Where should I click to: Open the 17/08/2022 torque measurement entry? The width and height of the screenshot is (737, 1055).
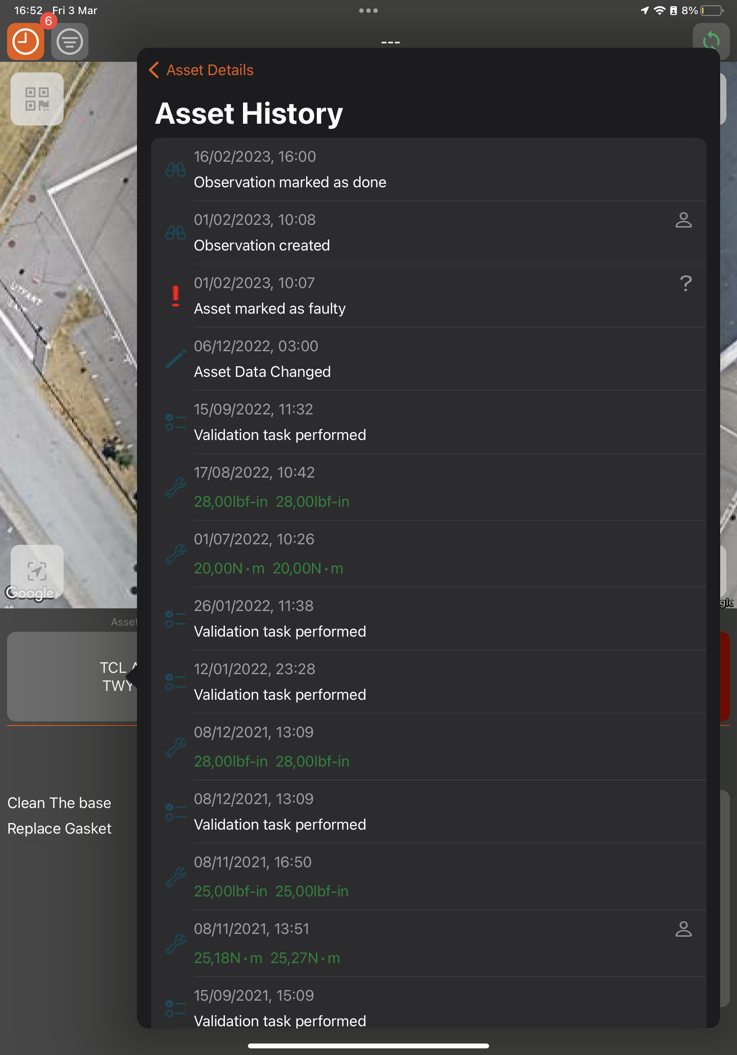427,487
